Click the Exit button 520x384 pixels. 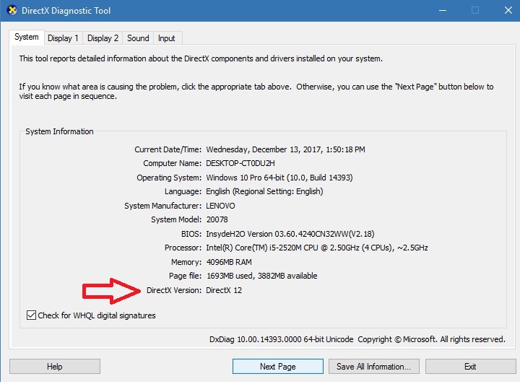click(x=471, y=367)
